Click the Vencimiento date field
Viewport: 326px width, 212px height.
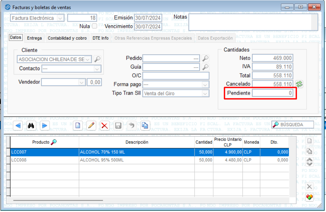click(x=148, y=27)
